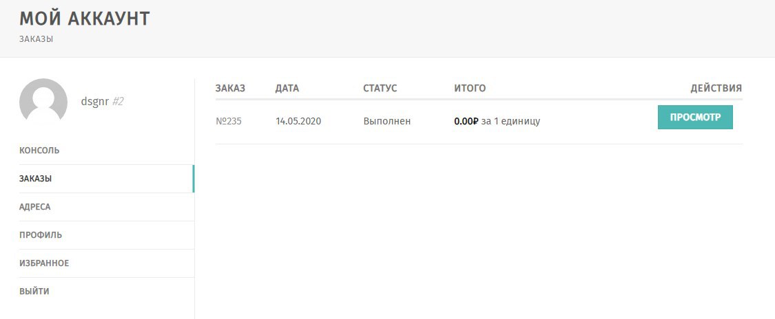This screenshot has height=319, width=775.
Task: Click the МОЙ АККАУНТ page title
Action: pyautogui.click(x=85, y=19)
